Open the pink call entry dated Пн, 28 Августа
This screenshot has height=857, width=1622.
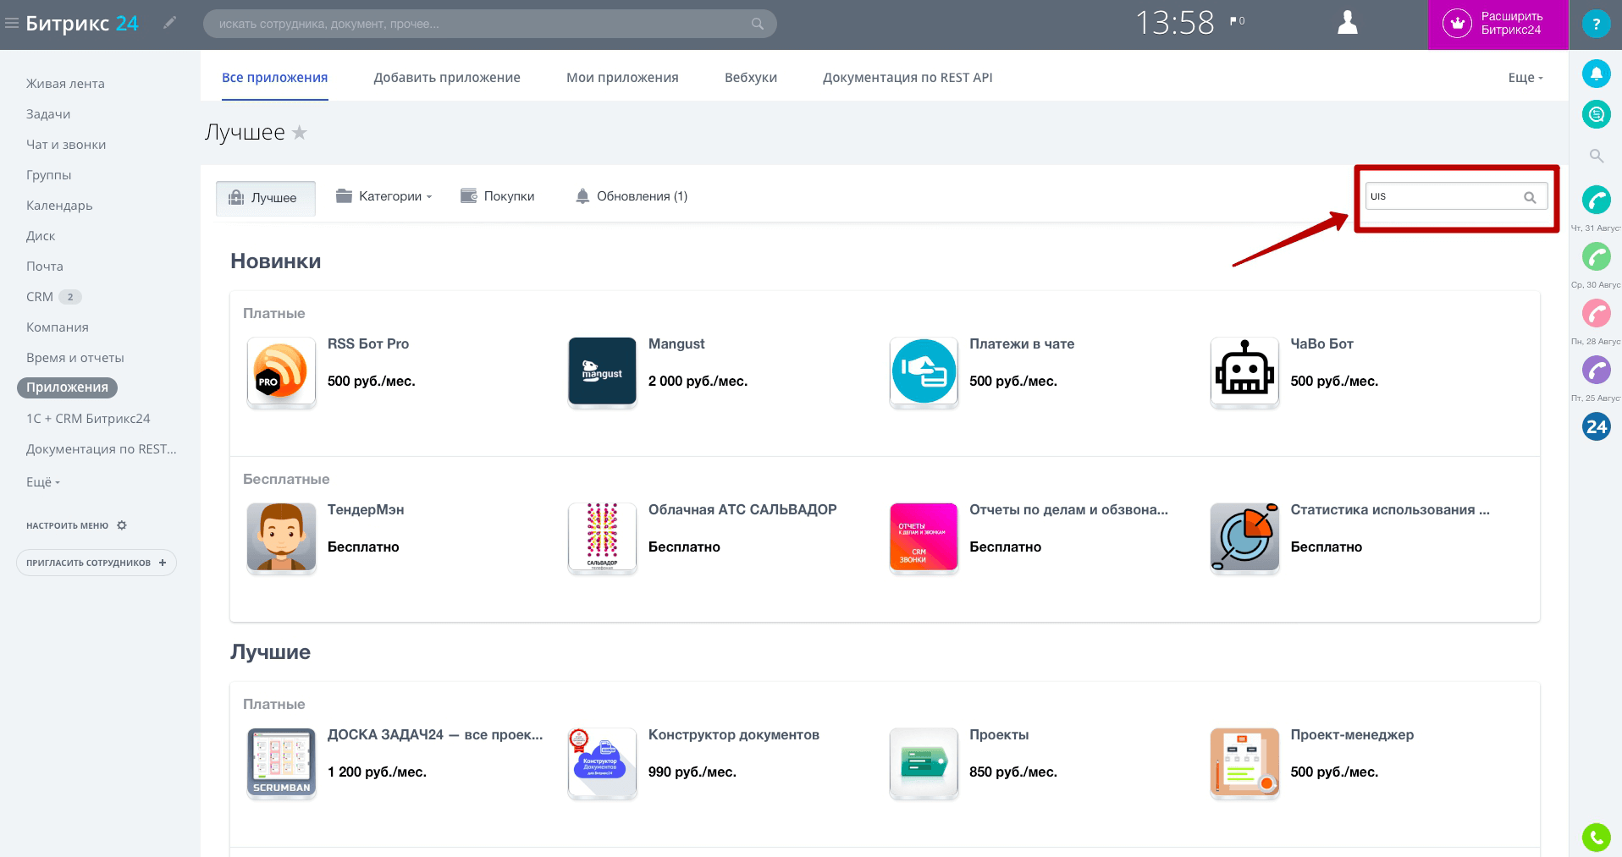(1596, 313)
